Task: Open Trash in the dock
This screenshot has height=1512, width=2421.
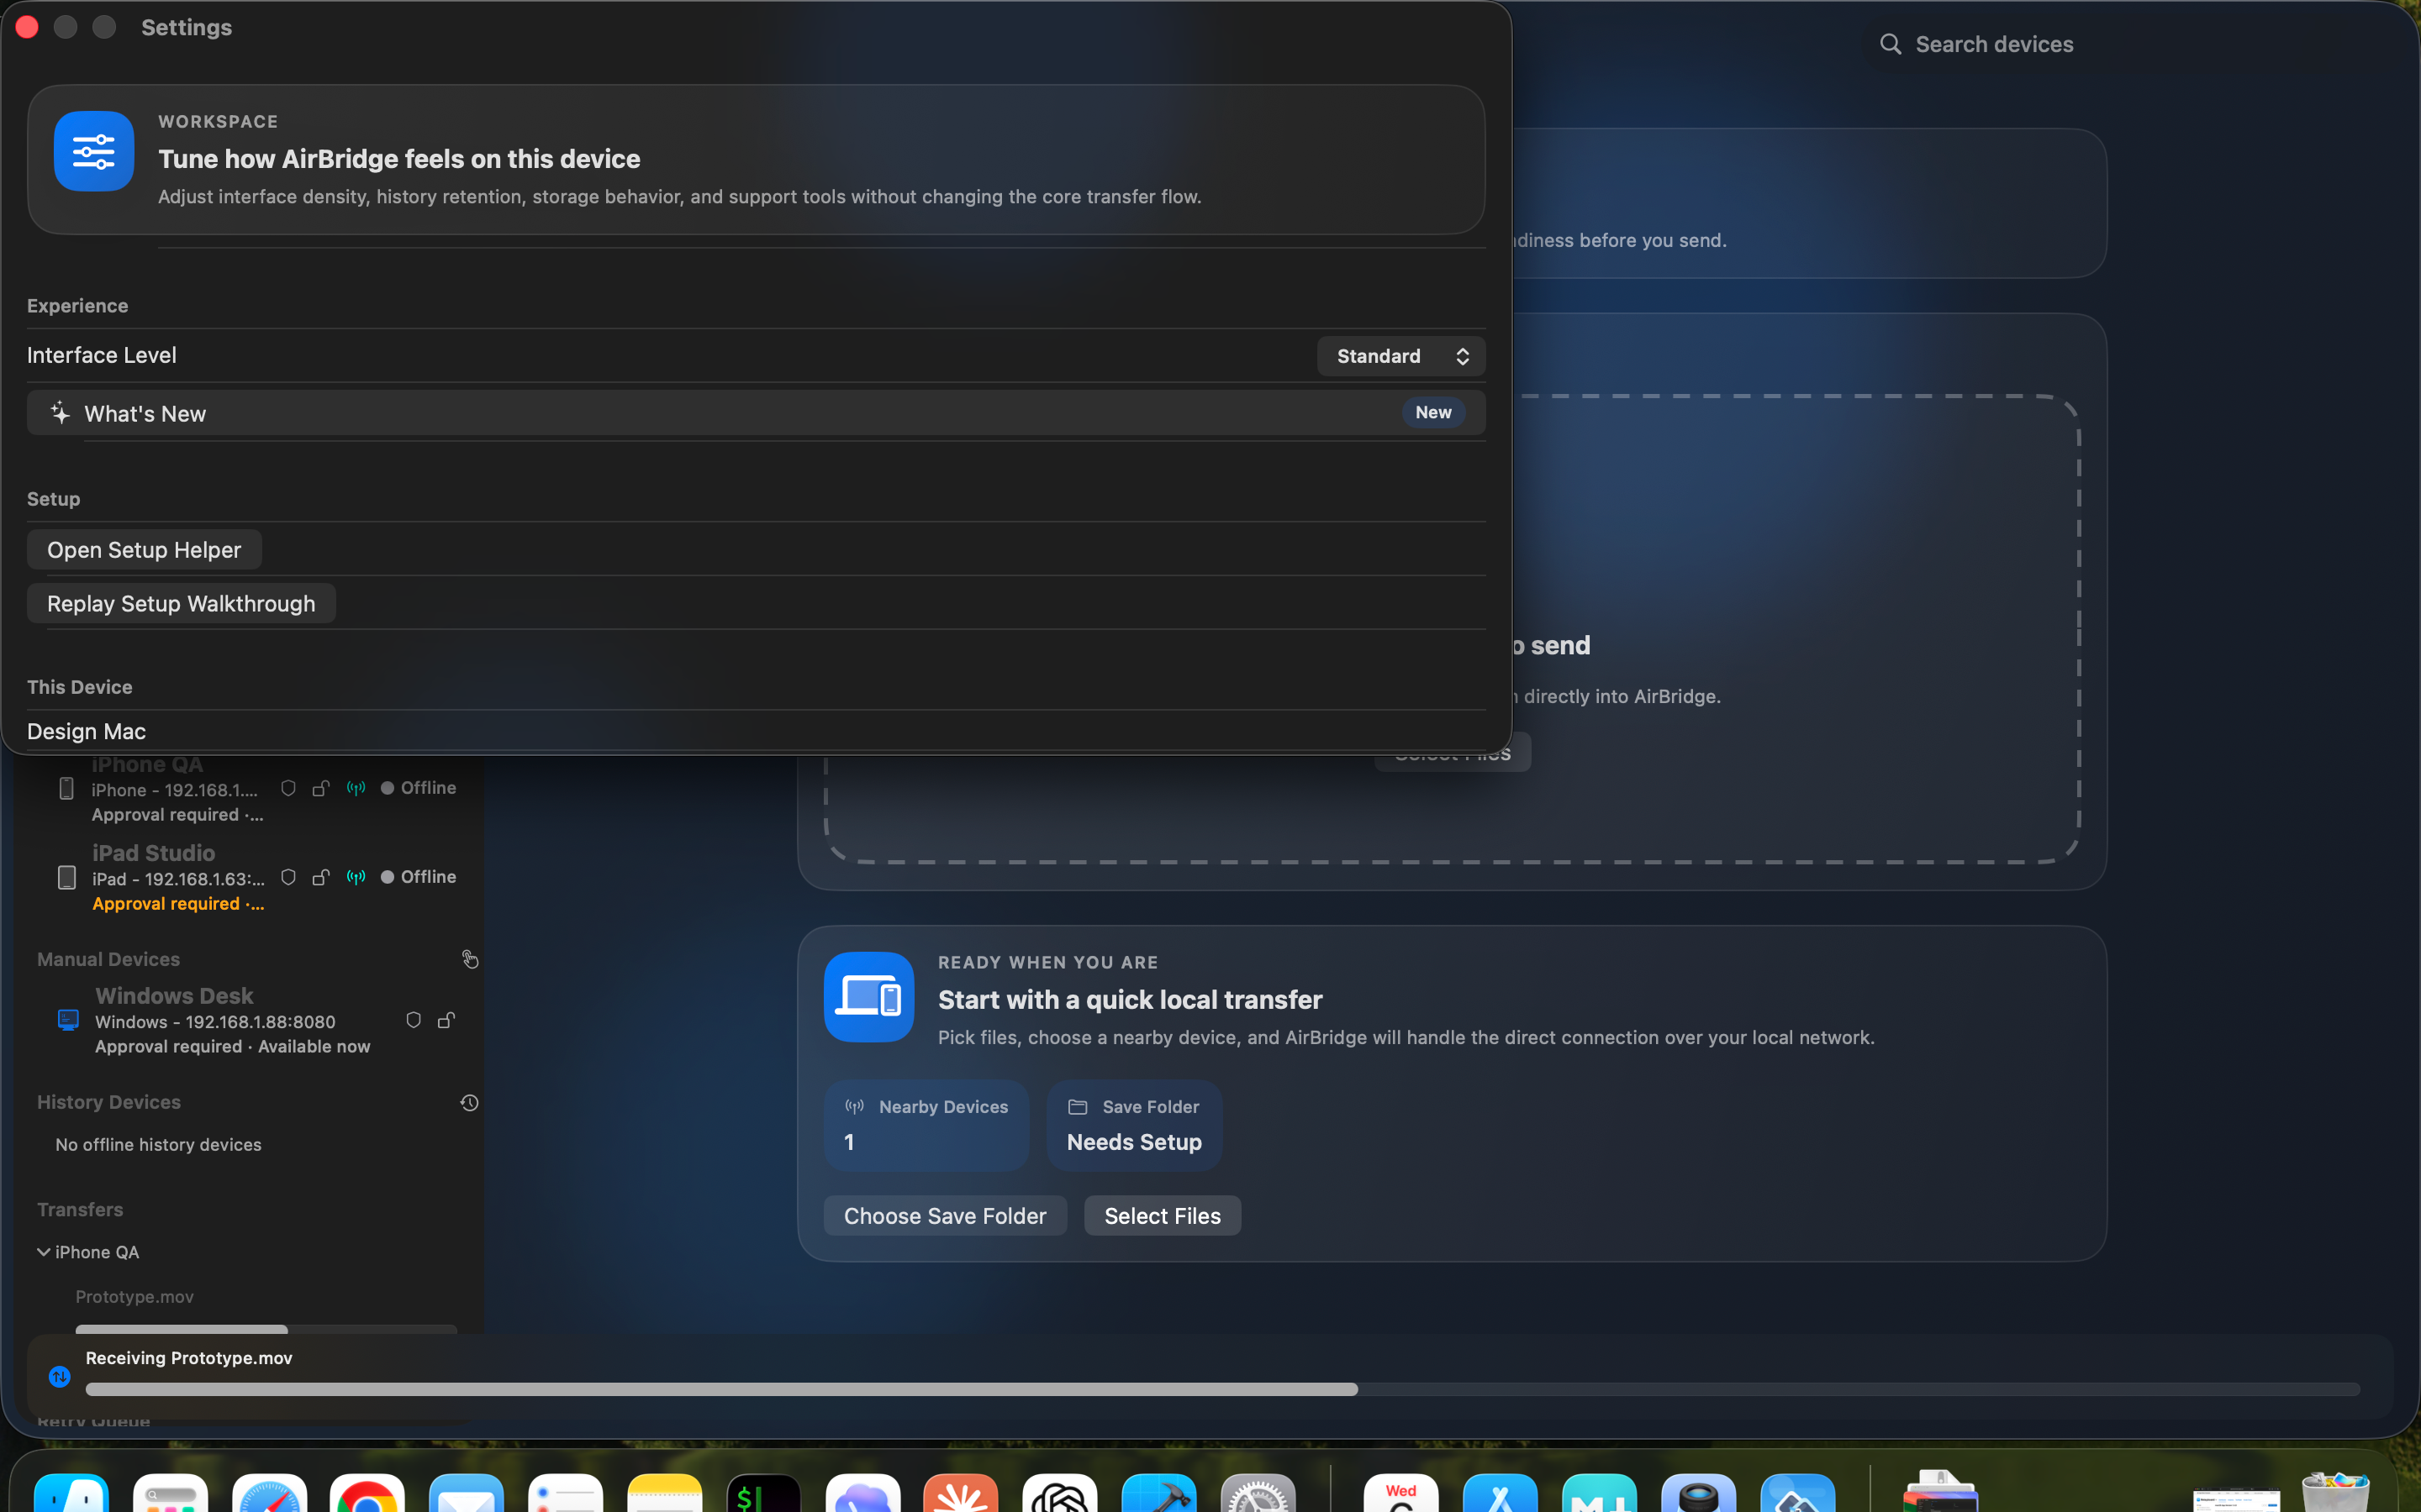Action: click(2335, 1491)
